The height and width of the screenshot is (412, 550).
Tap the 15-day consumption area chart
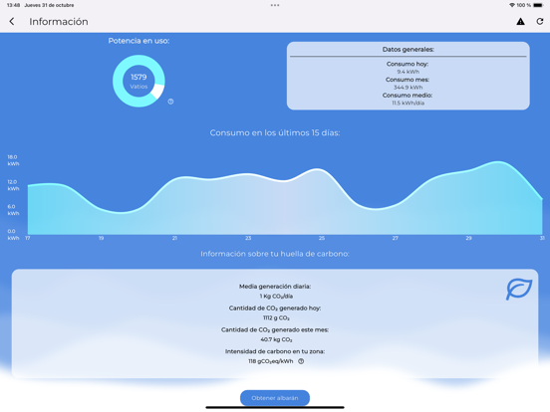click(285, 198)
